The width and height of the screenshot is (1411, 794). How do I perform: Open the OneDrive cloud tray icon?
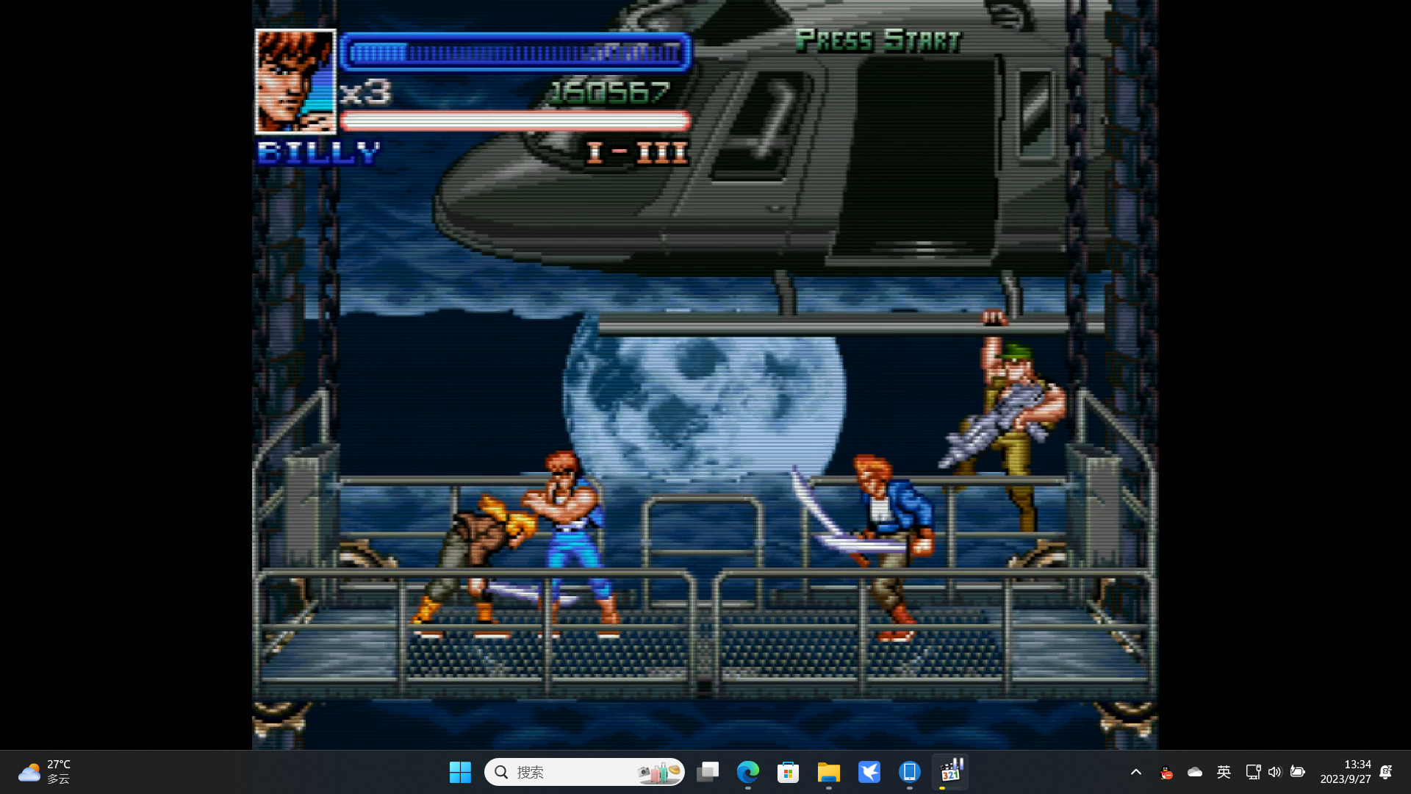(1195, 772)
